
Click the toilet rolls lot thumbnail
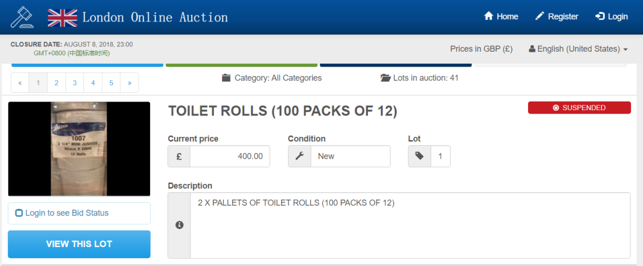click(79, 149)
